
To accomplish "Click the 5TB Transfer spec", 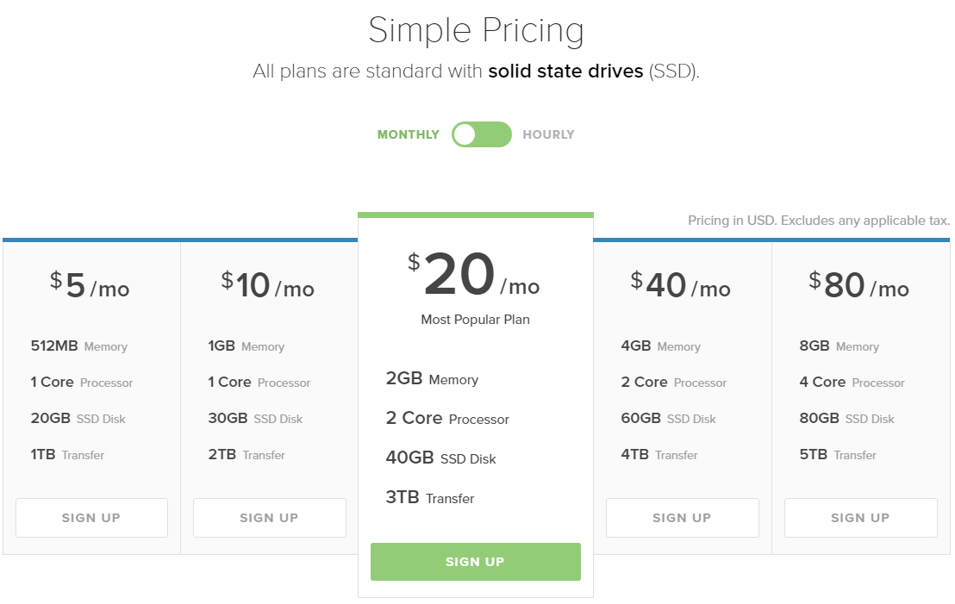I will [x=838, y=455].
